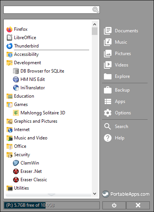Open the Eraser .Net icon
The width and height of the screenshot is (154, 212).
[16, 171]
